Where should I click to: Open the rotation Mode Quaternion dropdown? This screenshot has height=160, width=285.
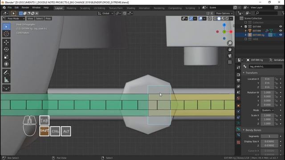point(268,110)
